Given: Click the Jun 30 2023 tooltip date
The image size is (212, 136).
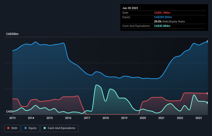Looking at the screenshot, I should (x=130, y=8).
